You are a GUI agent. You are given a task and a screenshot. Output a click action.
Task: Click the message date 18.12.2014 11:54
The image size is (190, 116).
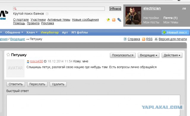click(x=60, y=61)
